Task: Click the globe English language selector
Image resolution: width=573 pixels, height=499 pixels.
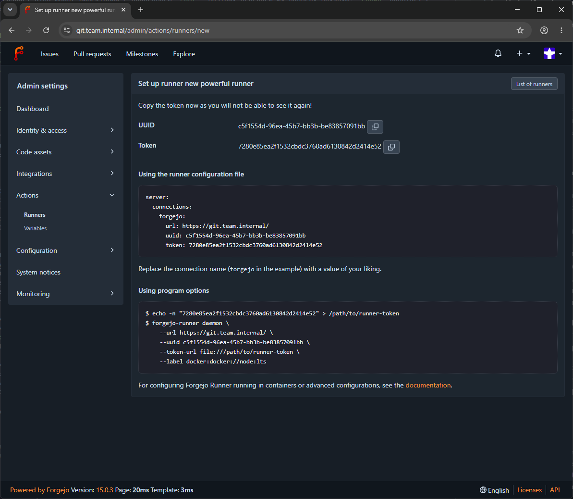Action: pyautogui.click(x=494, y=490)
